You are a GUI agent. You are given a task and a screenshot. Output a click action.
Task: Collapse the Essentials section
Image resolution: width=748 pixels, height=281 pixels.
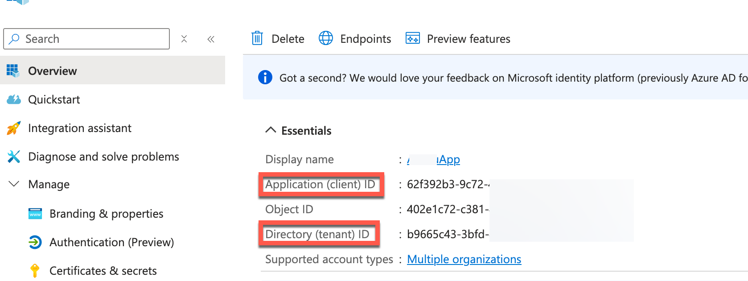click(x=271, y=130)
